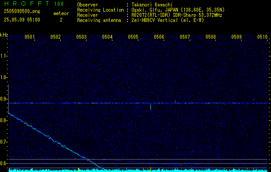
Task: Click the Observer name Takanori Kawachi
Action: tap(152, 5)
